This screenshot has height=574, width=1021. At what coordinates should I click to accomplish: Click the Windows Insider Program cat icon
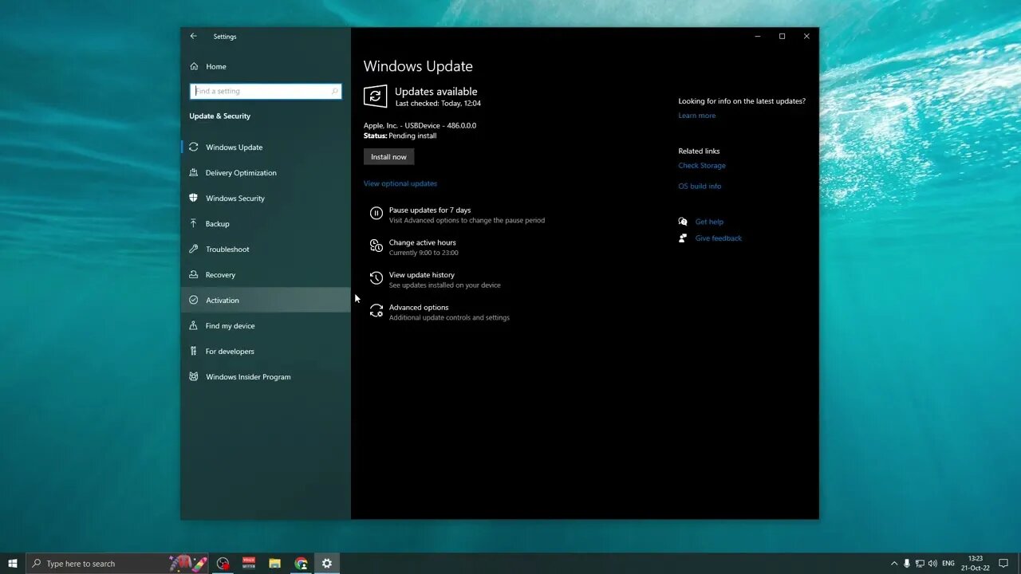click(x=193, y=376)
